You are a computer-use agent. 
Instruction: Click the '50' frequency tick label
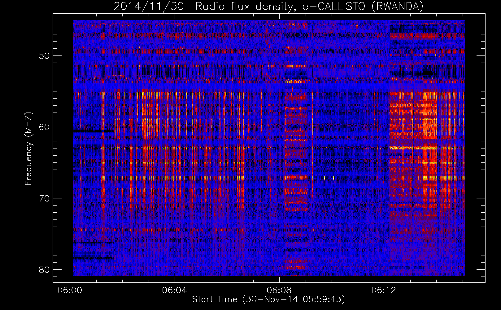coord(45,56)
